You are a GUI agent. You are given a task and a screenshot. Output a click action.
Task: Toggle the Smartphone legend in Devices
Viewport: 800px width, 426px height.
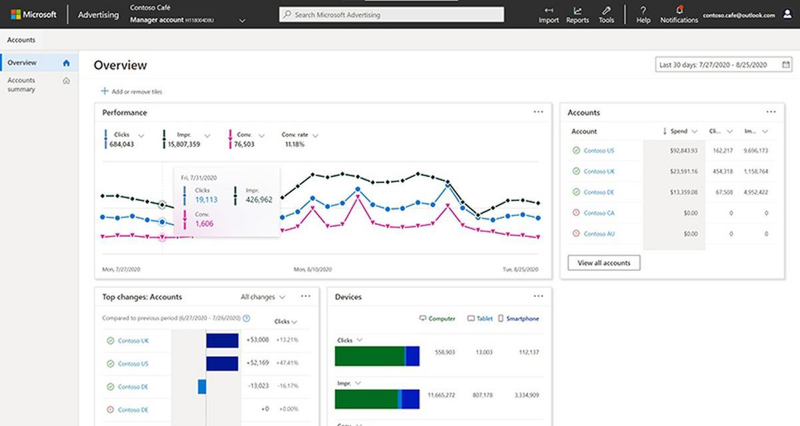coord(519,319)
